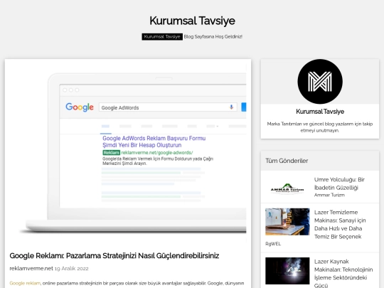This screenshot has width=384, height=288.
Task: Open the Kurumsal Tavsiye page title link
Action: pos(192,21)
